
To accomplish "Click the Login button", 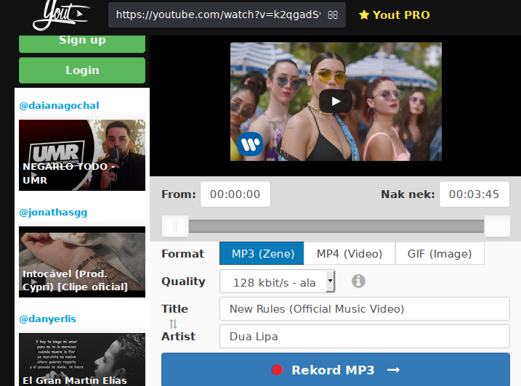I will click(82, 70).
